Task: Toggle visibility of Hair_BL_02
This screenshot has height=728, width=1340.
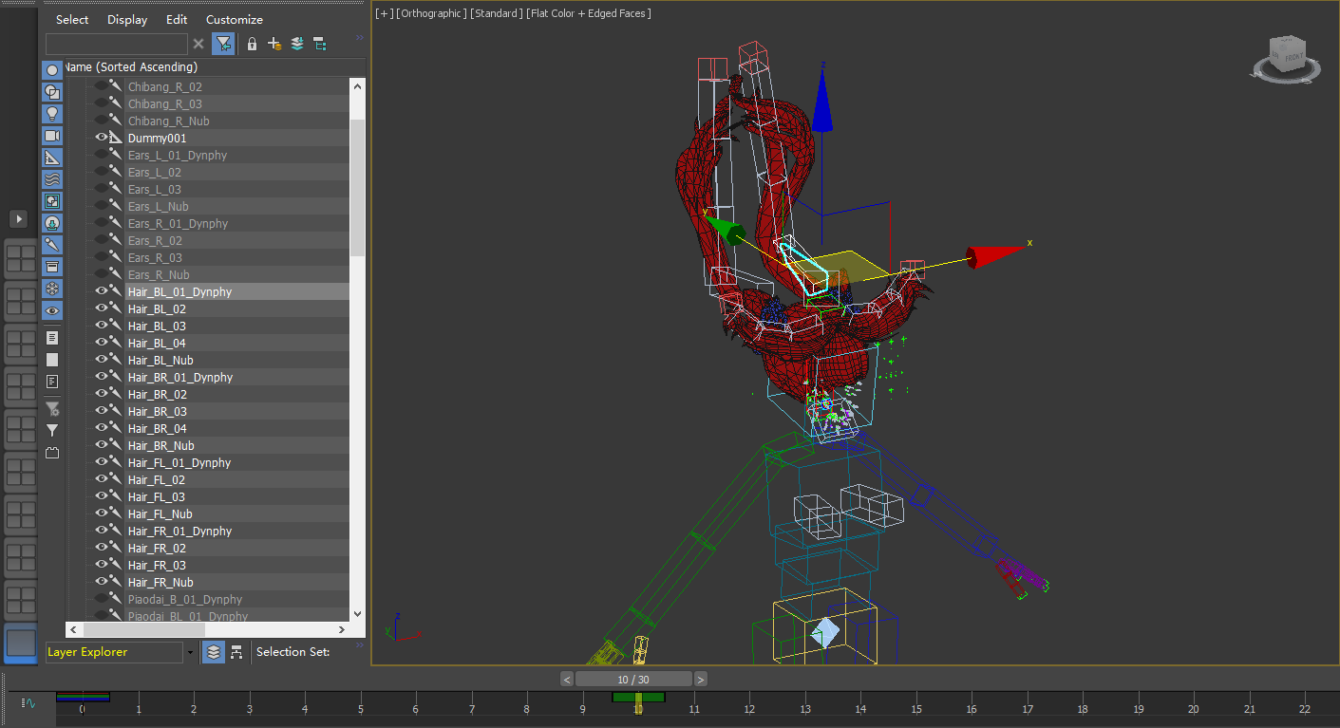Action: coord(101,308)
